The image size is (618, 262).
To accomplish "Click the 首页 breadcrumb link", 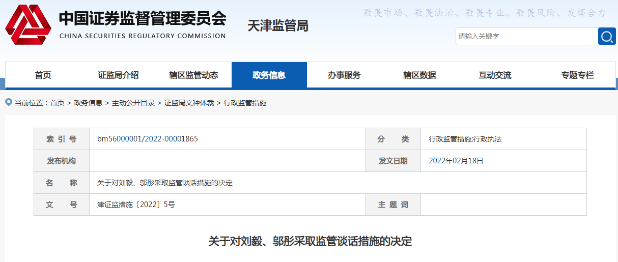I will click(57, 103).
